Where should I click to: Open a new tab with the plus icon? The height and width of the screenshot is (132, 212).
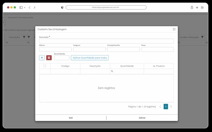pos(197,7)
